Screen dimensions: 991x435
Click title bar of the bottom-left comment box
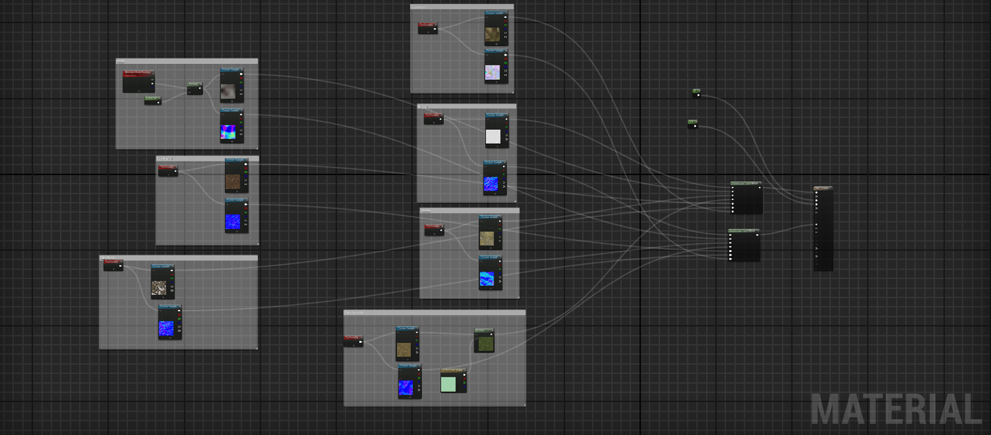[178, 258]
